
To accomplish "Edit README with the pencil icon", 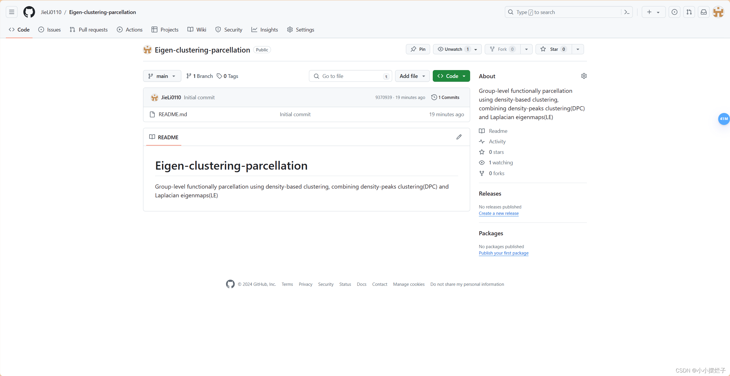I will click(x=459, y=137).
